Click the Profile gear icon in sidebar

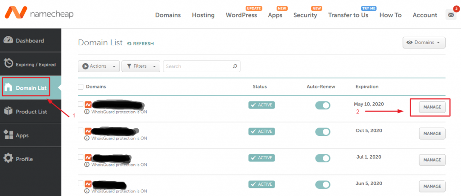pos(8,159)
